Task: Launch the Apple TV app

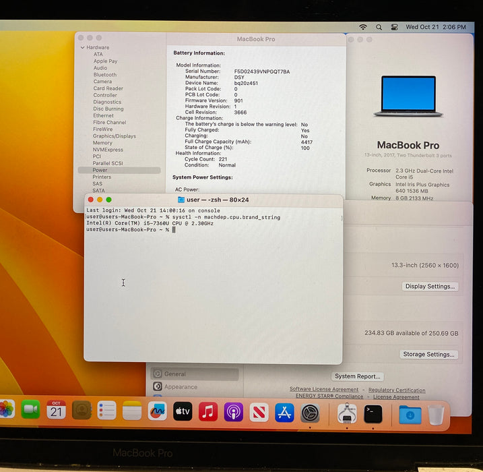Action: [x=183, y=411]
